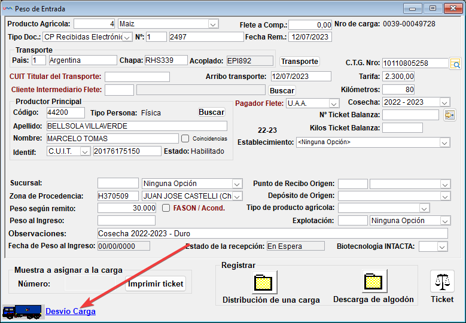Click the Ticket scale icon
The image size is (466, 323).
442,281
